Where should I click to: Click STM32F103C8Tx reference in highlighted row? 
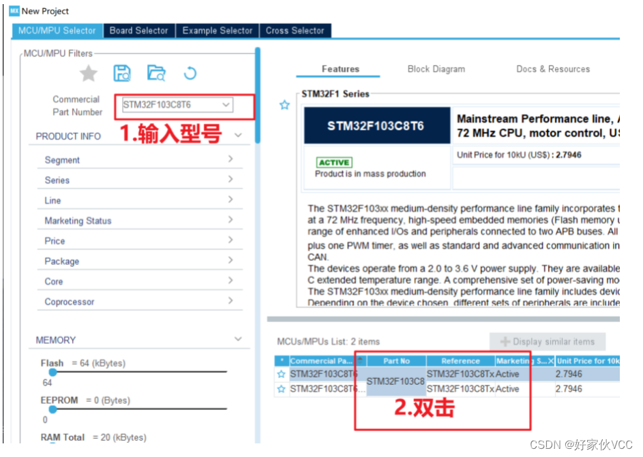(x=460, y=374)
